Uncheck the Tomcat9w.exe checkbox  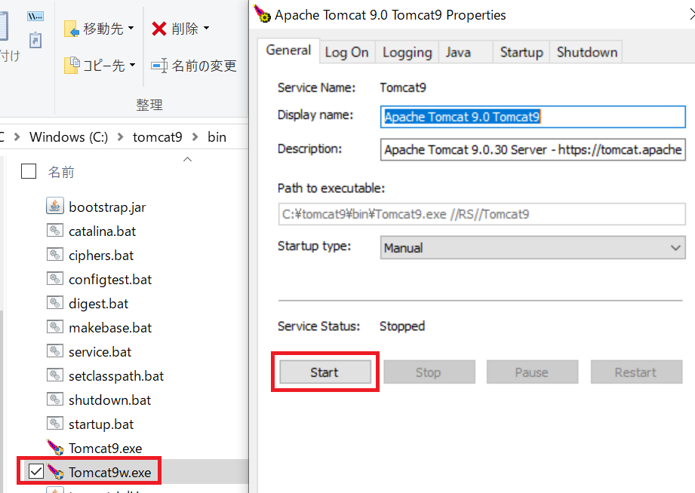(x=36, y=471)
